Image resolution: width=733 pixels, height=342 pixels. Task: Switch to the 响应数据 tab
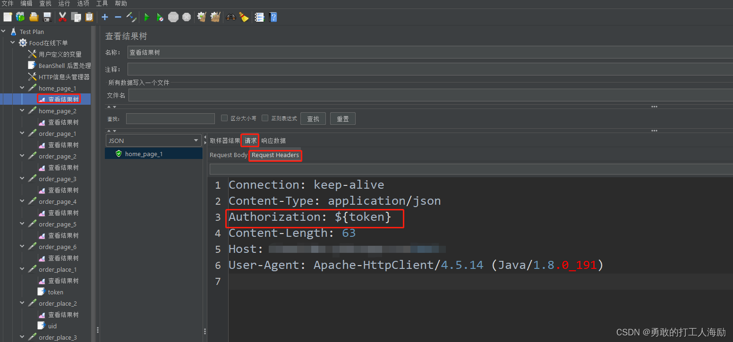[273, 141]
